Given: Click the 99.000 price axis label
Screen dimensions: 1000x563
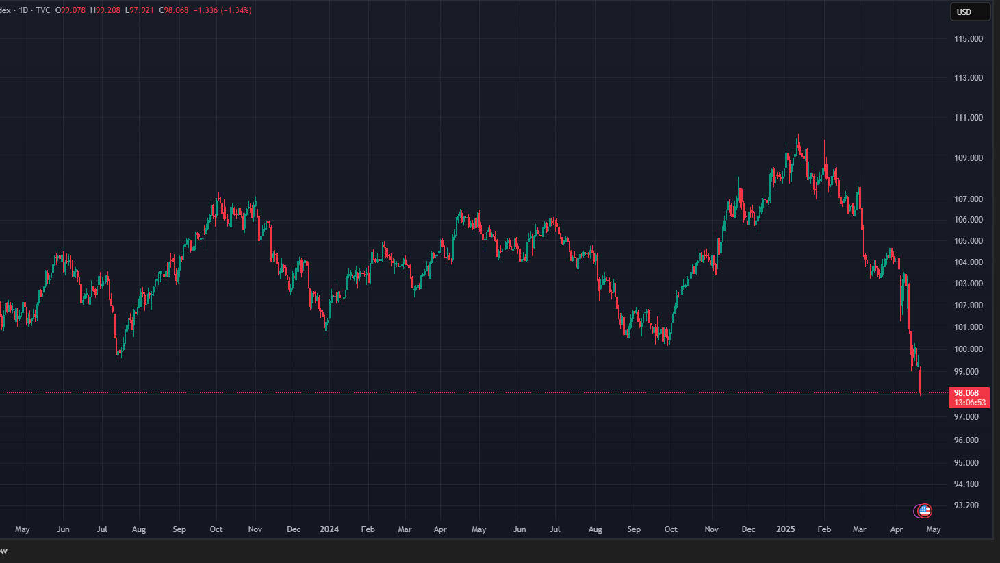Looking at the screenshot, I should [x=966, y=372].
